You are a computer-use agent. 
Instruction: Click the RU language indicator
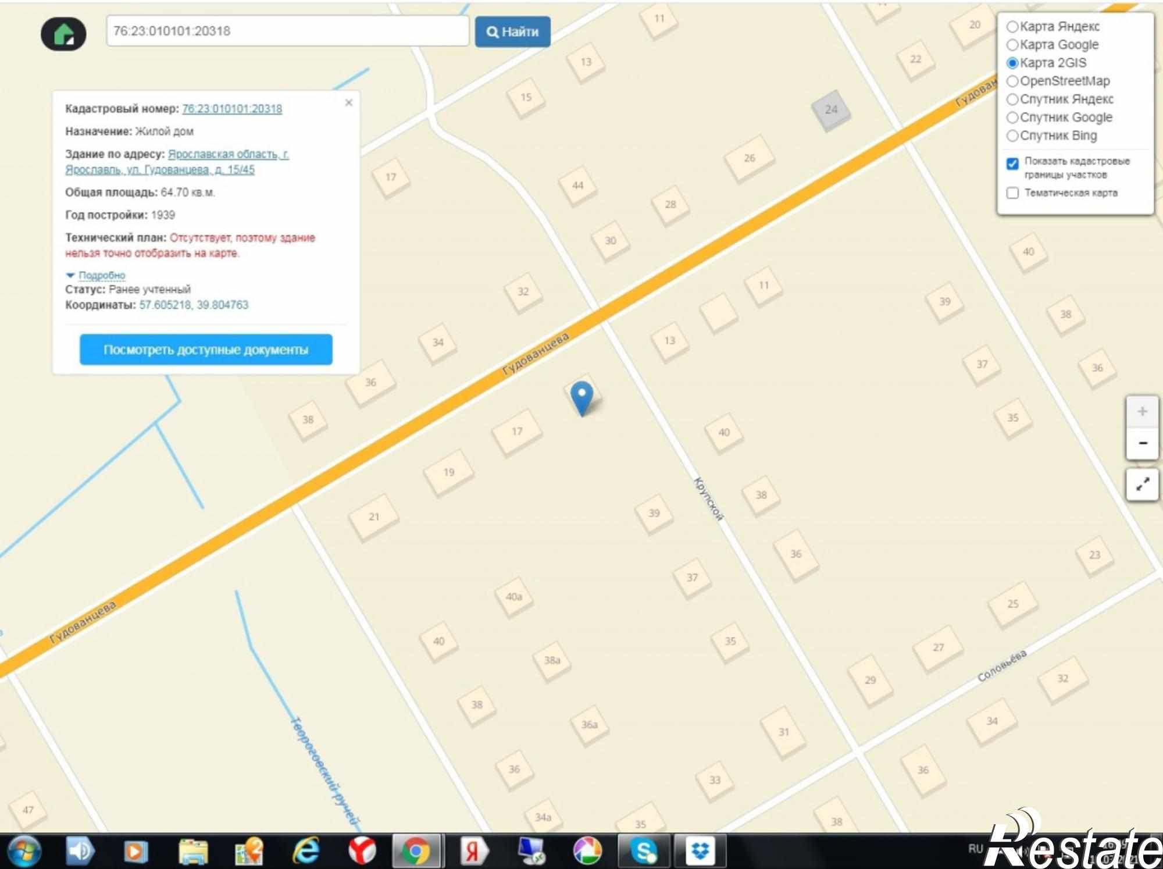click(x=975, y=849)
